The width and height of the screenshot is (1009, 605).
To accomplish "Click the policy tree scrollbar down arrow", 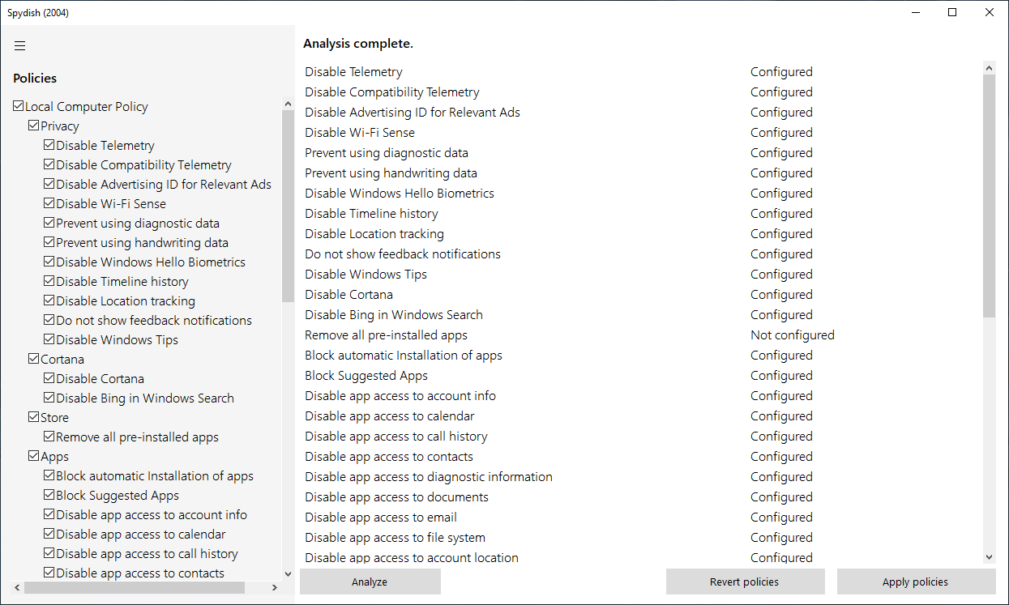I will point(288,574).
